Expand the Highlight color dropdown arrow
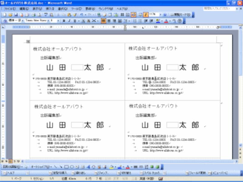This screenshot has height=182, width=243. 162,21
